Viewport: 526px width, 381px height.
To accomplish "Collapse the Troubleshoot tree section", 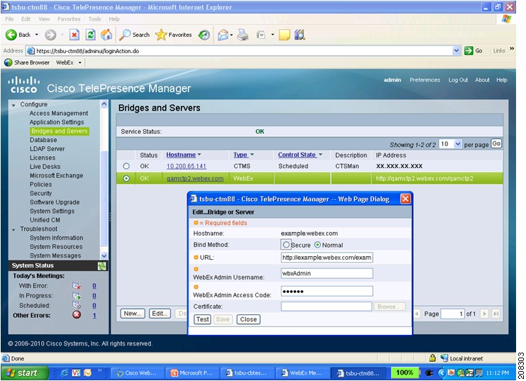I will click(13, 230).
